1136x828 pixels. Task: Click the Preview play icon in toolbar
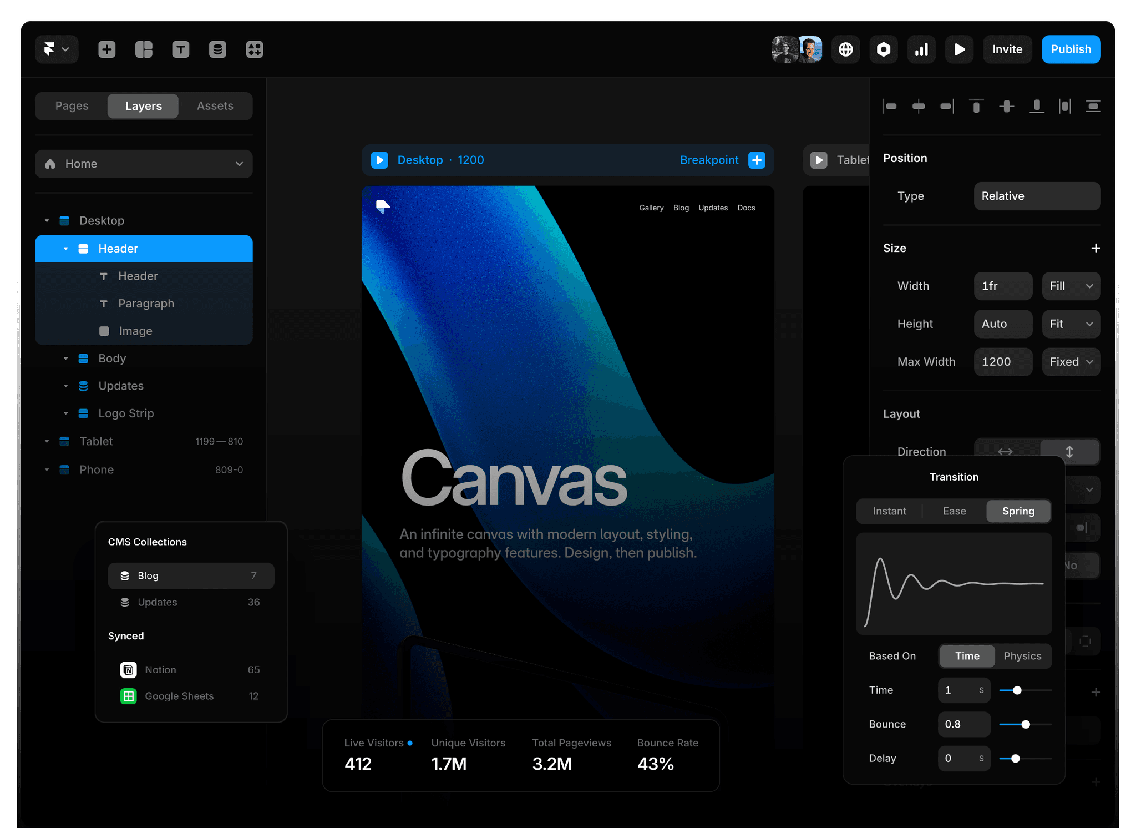click(959, 49)
